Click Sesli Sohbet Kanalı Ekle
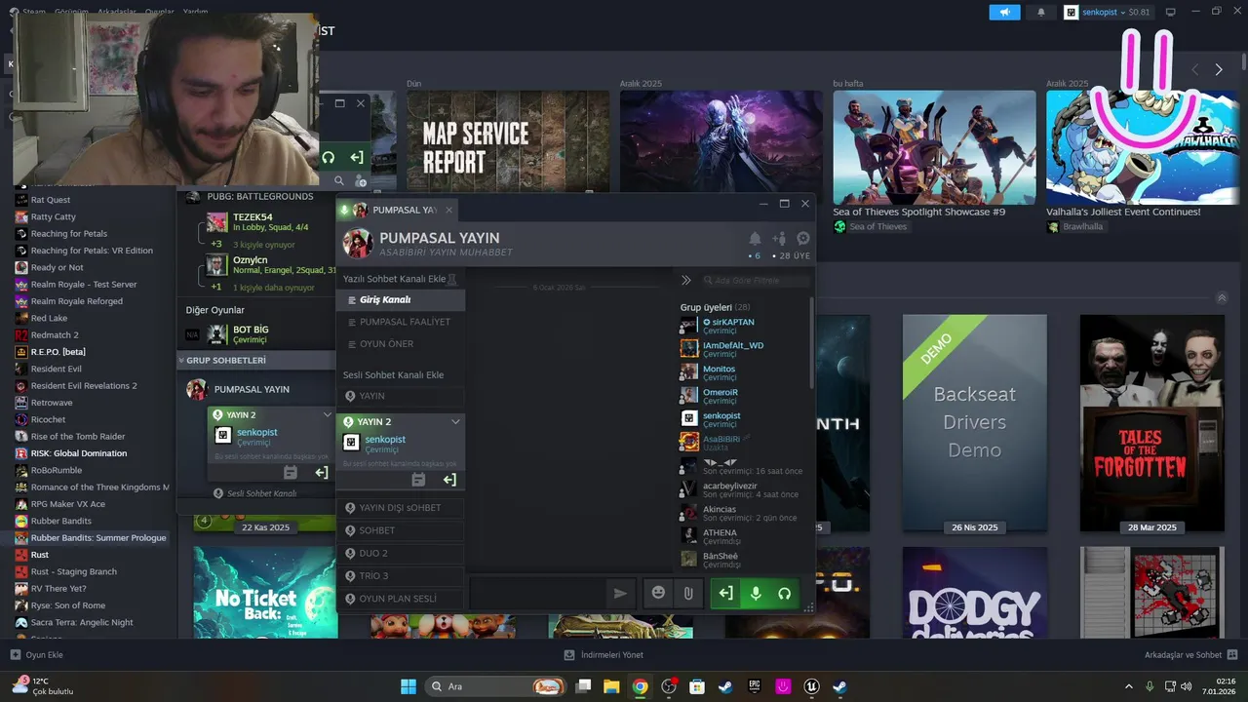The width and height of the screenshot is (1248, 702). pos(393,374)
